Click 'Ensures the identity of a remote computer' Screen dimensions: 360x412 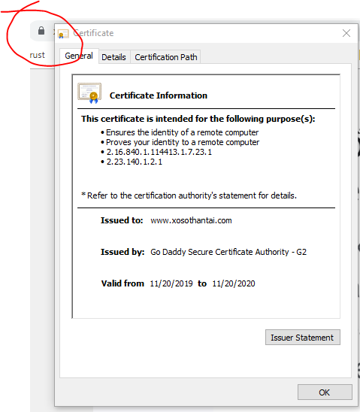point(182,132)
